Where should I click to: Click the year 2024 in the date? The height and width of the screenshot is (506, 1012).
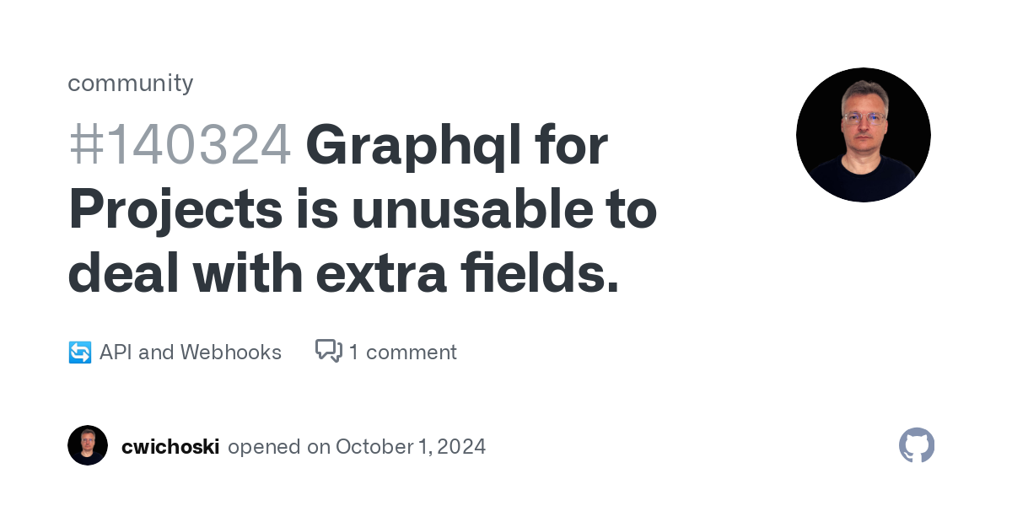coord(462,446)
